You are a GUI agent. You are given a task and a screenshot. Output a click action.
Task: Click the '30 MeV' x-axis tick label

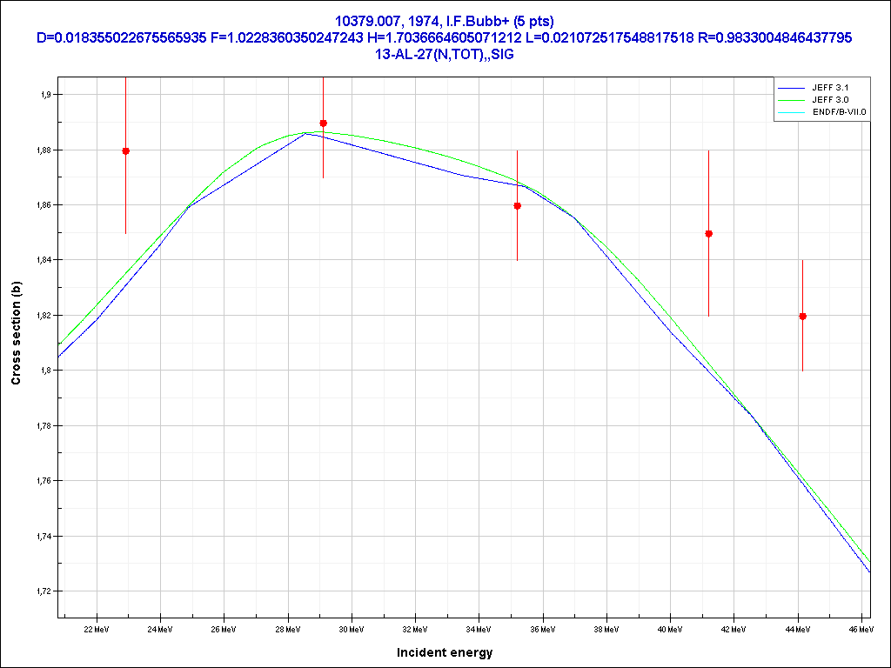pos(351,628)
